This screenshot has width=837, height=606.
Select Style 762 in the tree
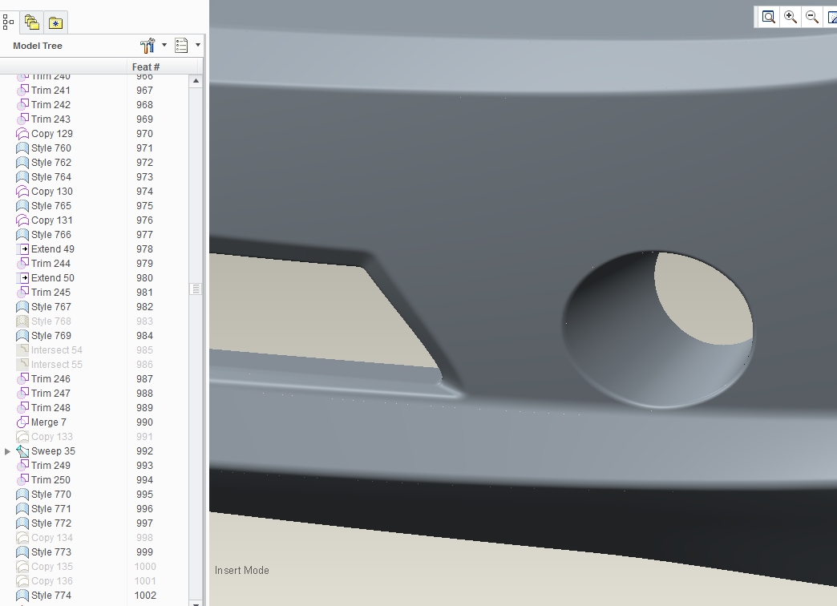click(x=51, y=162)
